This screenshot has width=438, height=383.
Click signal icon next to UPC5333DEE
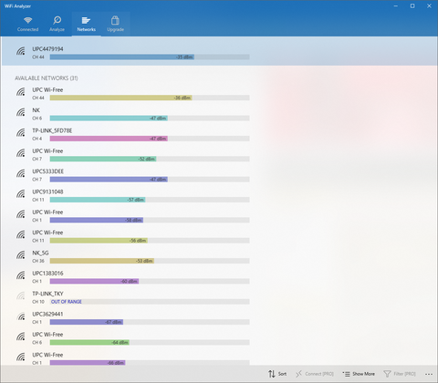[x=21, y=173]
